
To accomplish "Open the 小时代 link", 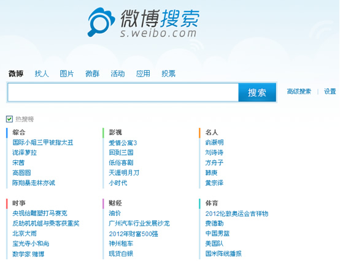I will click(x=118, y=183).
